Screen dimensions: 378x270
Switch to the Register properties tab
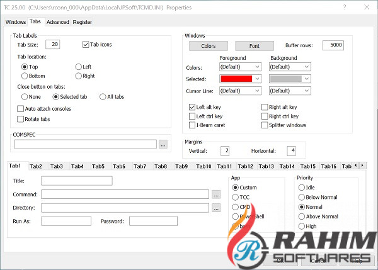pos(82,22)
